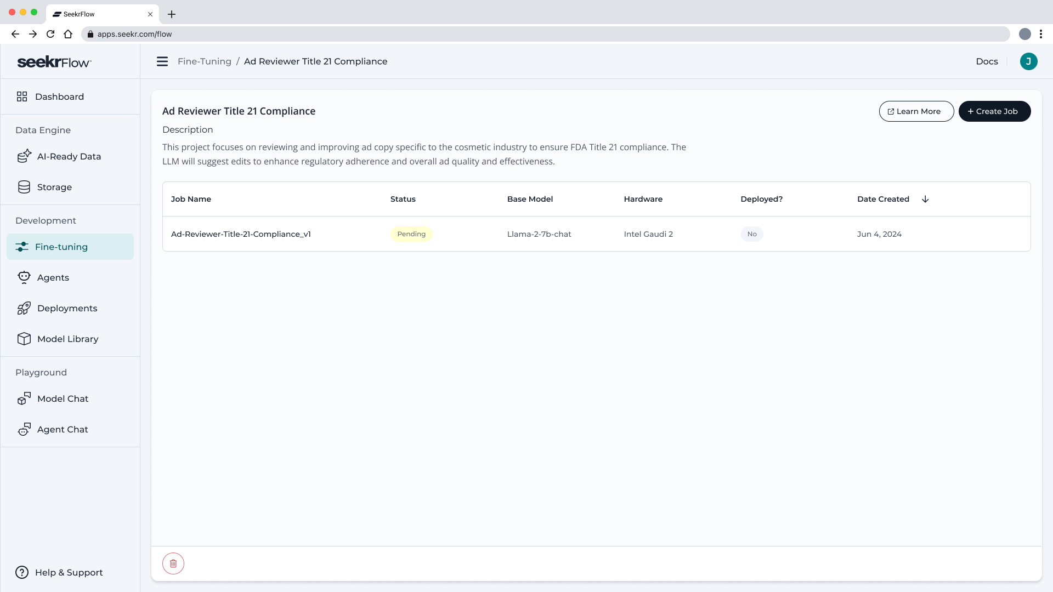Image resolution: width=1053 pixels, height=592 pixels.
Task: Open Help & Support
Action: (x=70, y=572)
